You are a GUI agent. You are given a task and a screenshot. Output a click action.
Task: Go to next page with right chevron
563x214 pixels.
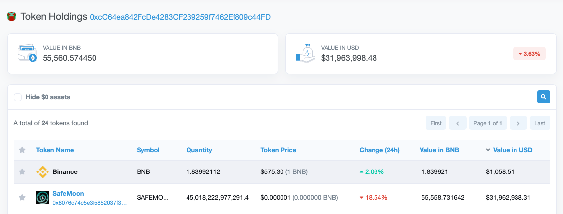pos(518,123)
